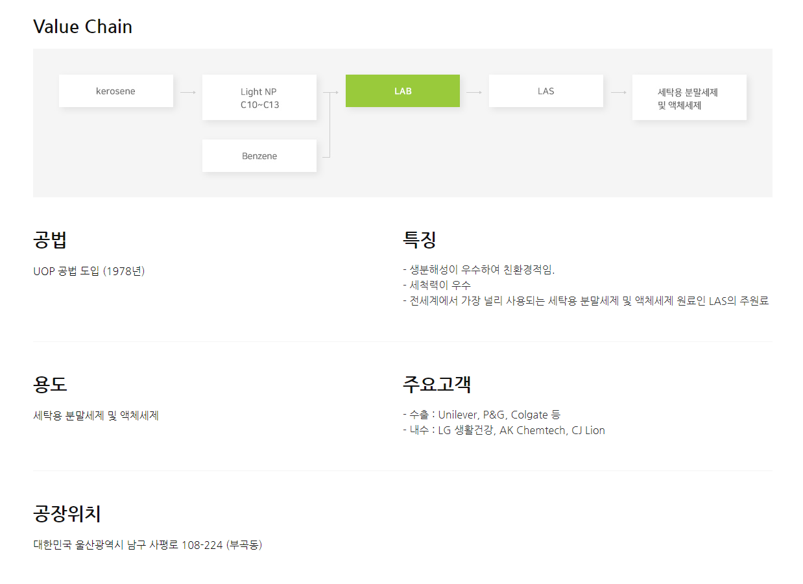Click the Value Chain heading

click(x=82, y=27)
